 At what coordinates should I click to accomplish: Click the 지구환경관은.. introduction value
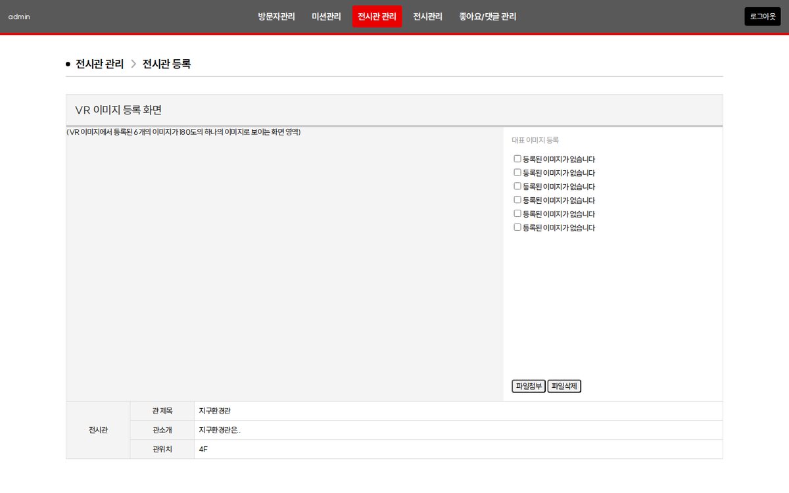click(x=220, y=430)
